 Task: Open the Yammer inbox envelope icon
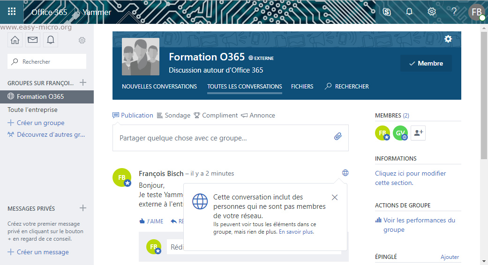(x=33, y=40)
